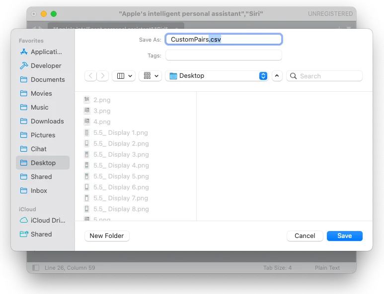384x294 pixels.
Task: Click the Tags input field
Action: [224, 55]
